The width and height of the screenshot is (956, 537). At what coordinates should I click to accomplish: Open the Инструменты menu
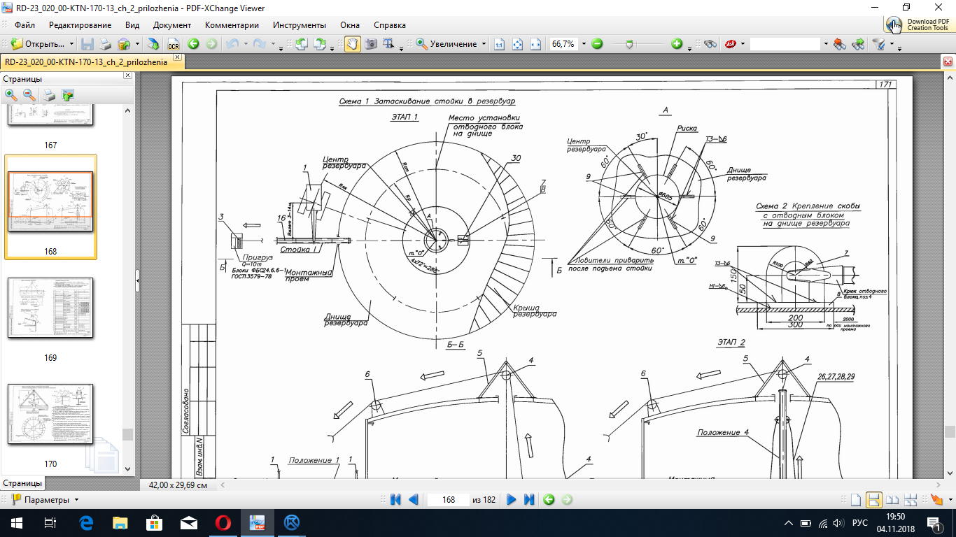299,25
